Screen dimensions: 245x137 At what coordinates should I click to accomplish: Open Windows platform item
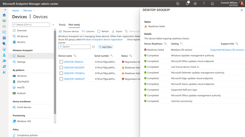(x=22, y=76)
